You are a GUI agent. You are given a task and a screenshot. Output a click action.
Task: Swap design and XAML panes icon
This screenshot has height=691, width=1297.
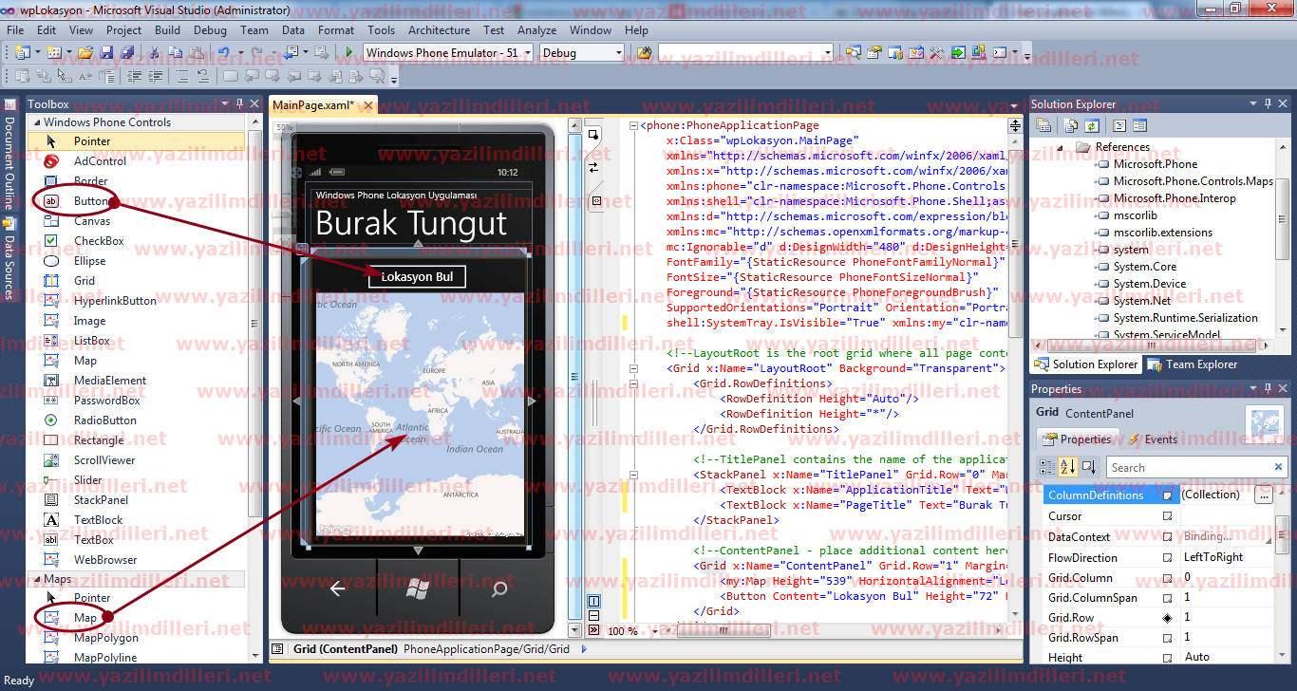click(593, 166)
